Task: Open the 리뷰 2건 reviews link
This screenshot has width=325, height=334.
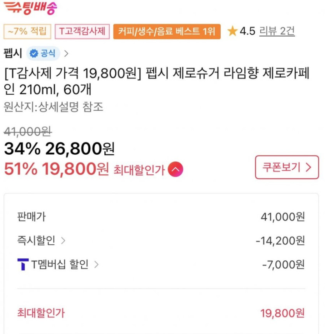Action: (x=277, y=31)
